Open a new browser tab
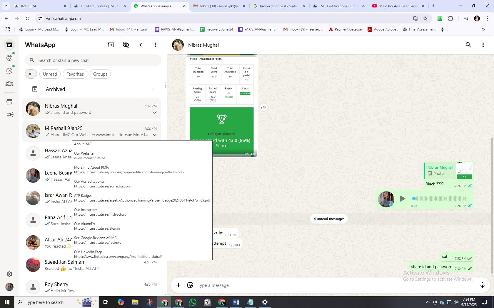The width and height of the screenshot is (494, 308). [x=434, y=6]
